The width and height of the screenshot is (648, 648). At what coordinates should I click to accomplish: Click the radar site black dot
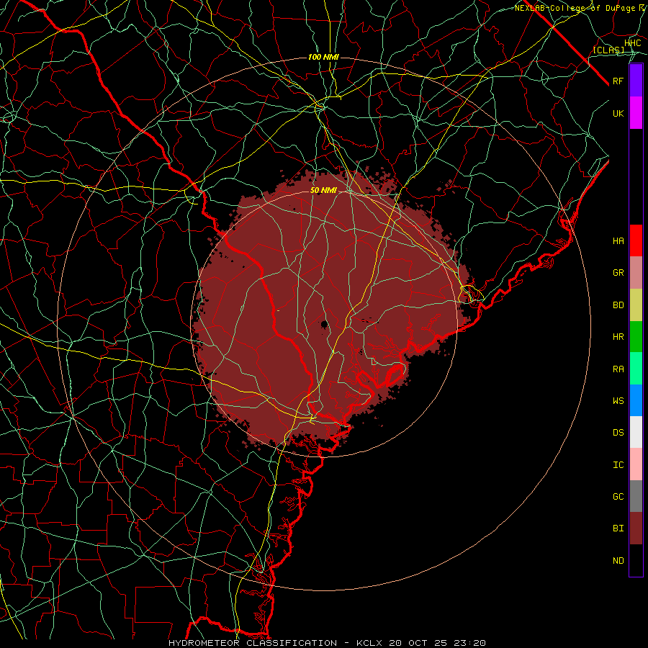pos(325,324)
